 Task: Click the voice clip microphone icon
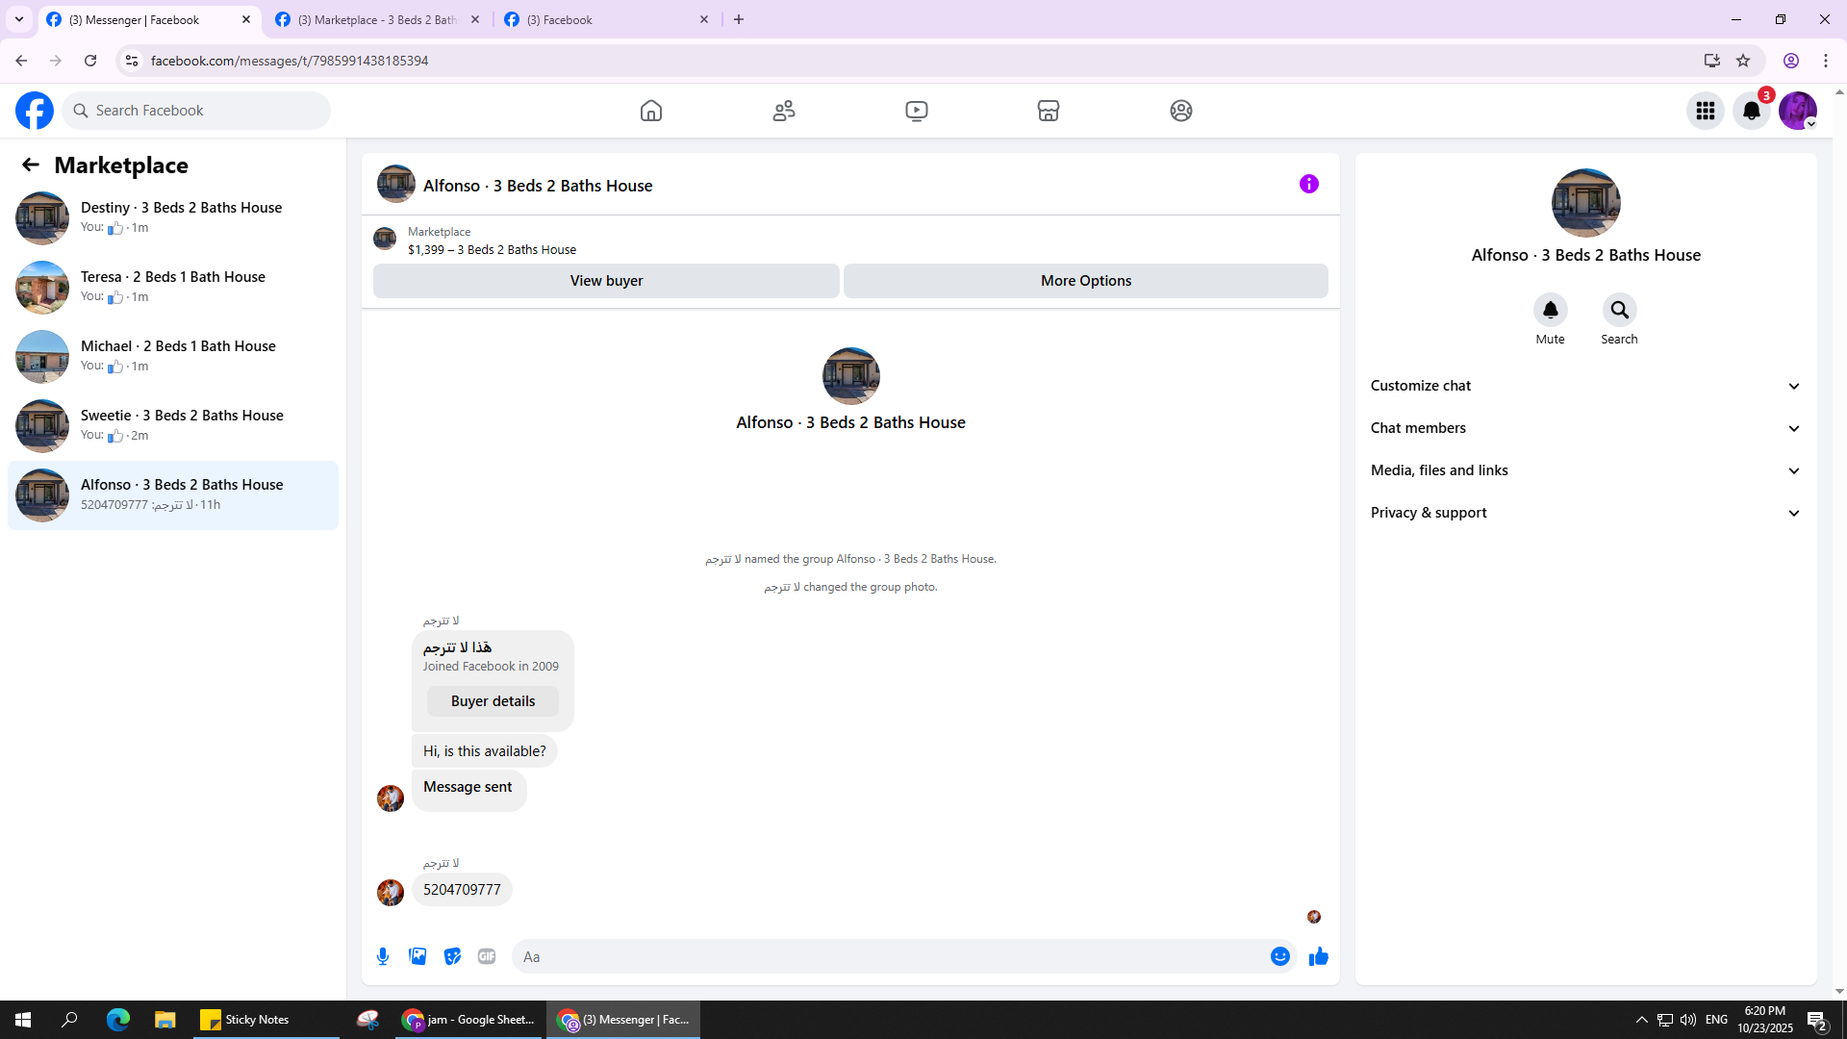383,956
